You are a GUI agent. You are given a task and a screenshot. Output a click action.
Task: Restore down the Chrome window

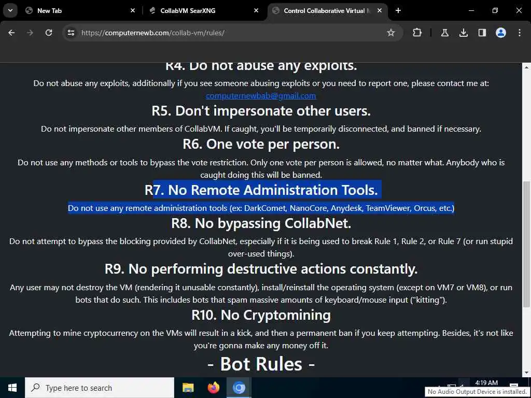pos(495,10)
